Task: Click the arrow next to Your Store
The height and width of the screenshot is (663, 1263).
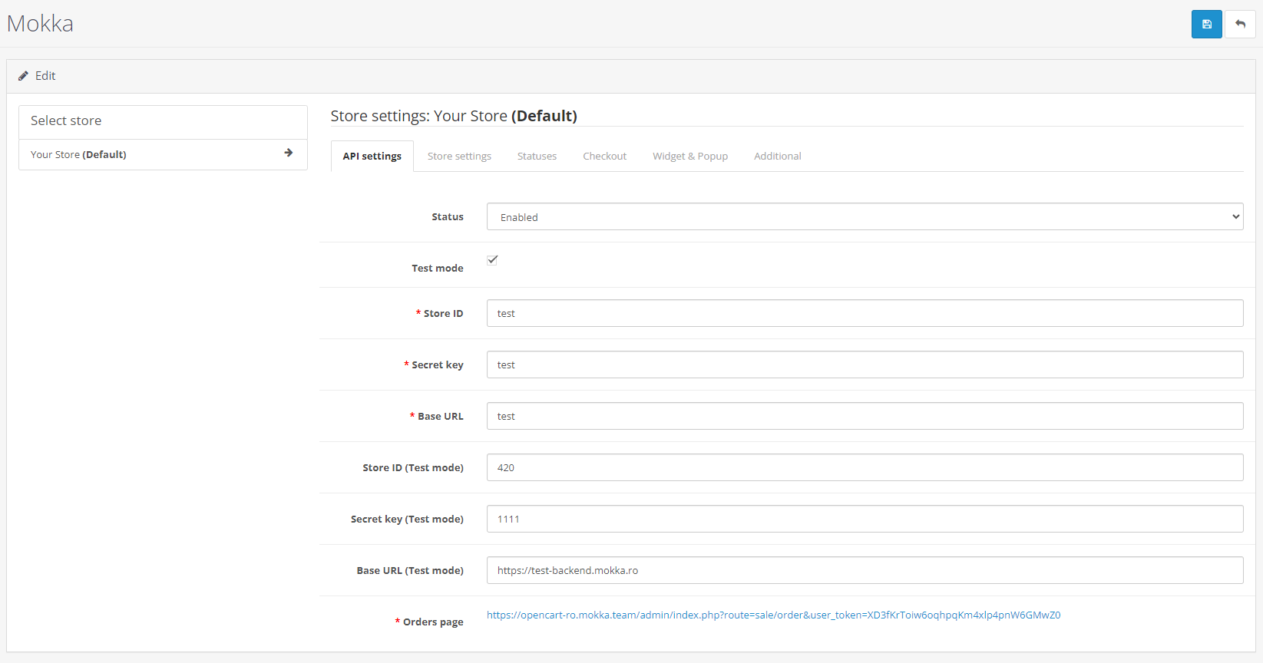Action: pos(288,153)
